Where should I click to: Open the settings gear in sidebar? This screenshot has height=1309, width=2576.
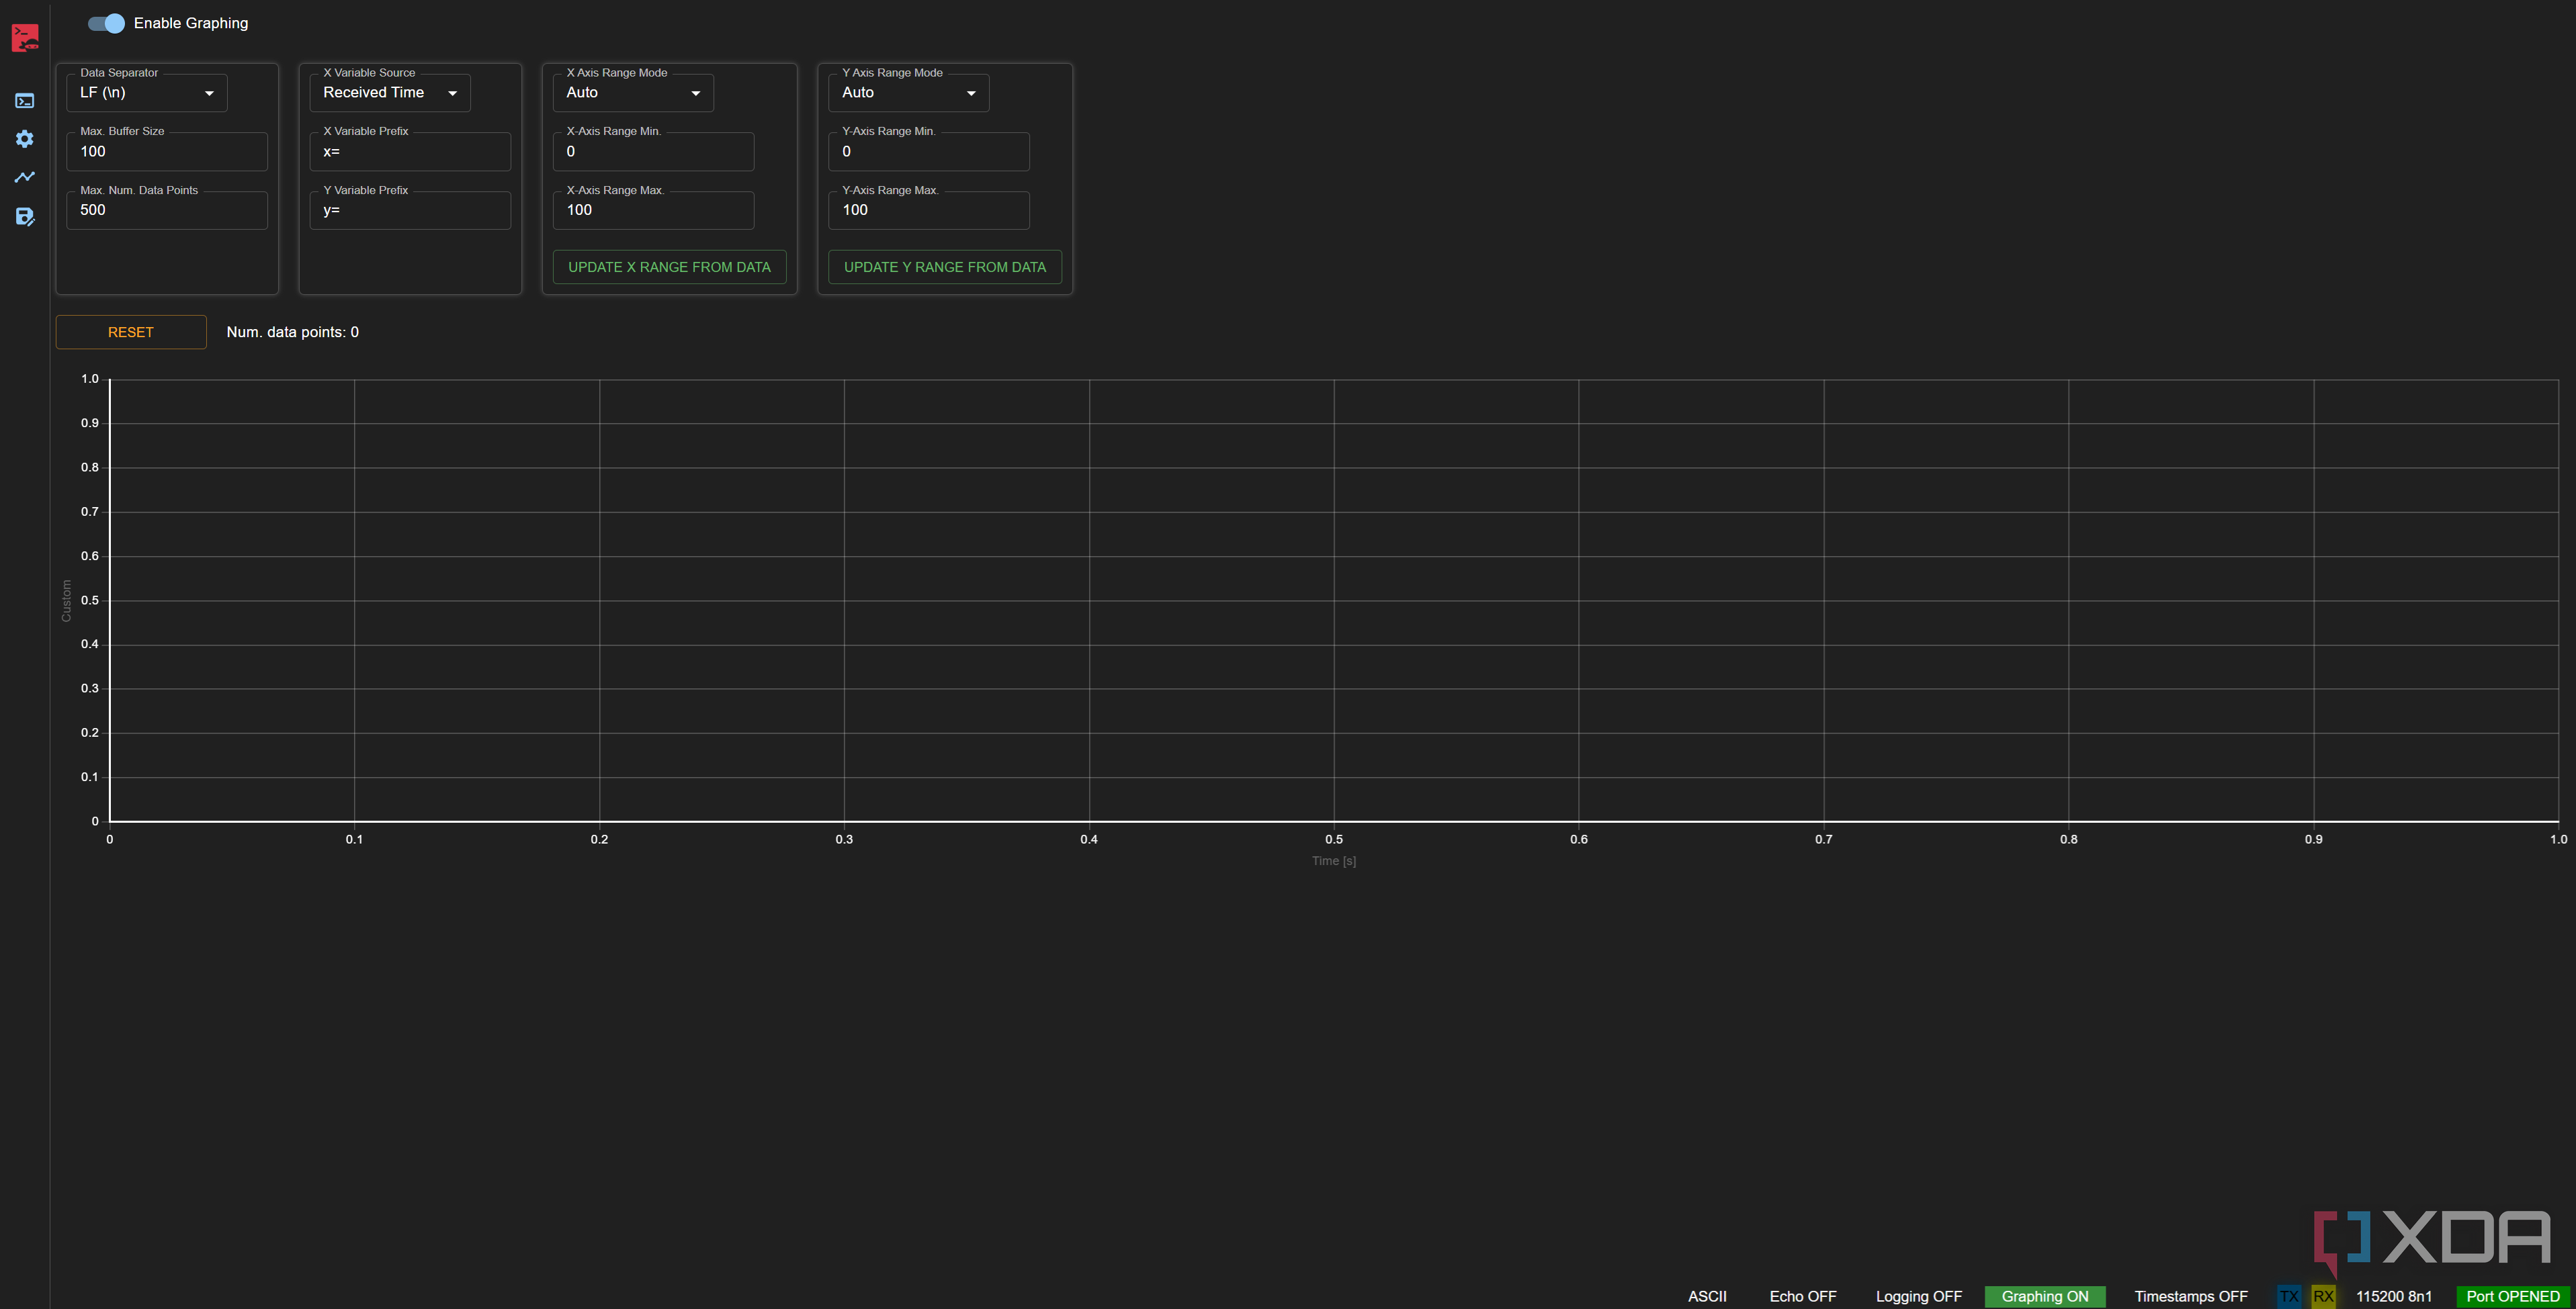point(25,139)
